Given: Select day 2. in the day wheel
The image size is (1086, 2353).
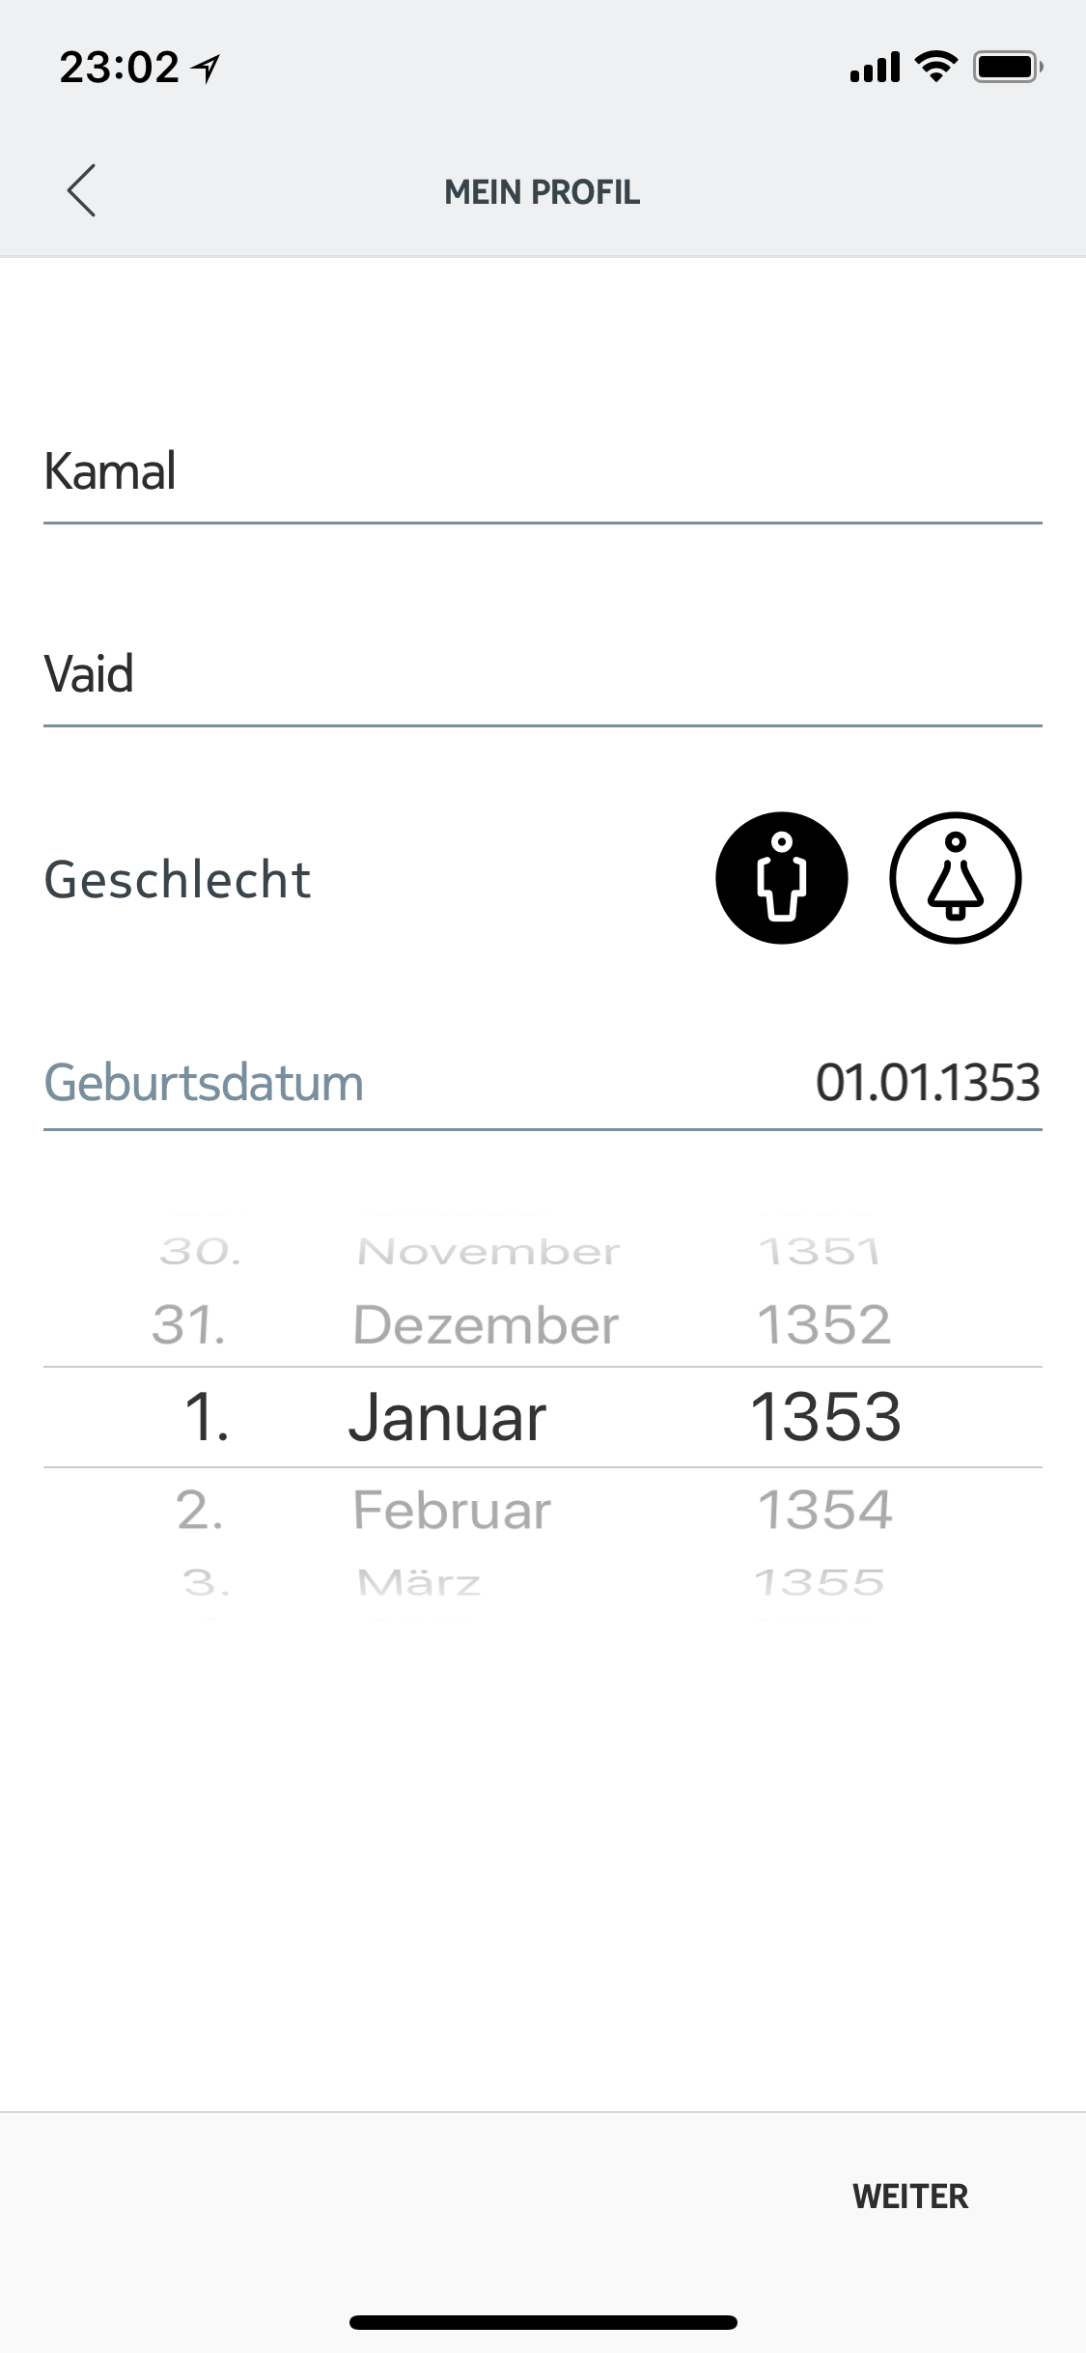Looking at the screenshot, I should 201,1510.
